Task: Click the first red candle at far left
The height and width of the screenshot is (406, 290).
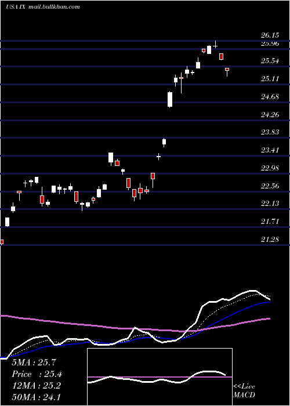Action: tap(2, 242)
